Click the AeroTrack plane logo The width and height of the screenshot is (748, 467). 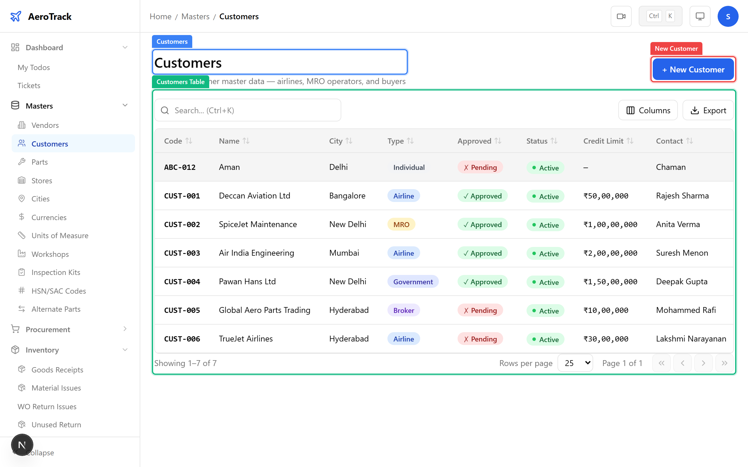[16, 16]
